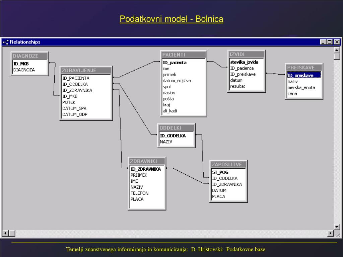Select the stevilka_izvida key field
The width and height of the screenshot is (343, 257).
(x=244, y=62)
